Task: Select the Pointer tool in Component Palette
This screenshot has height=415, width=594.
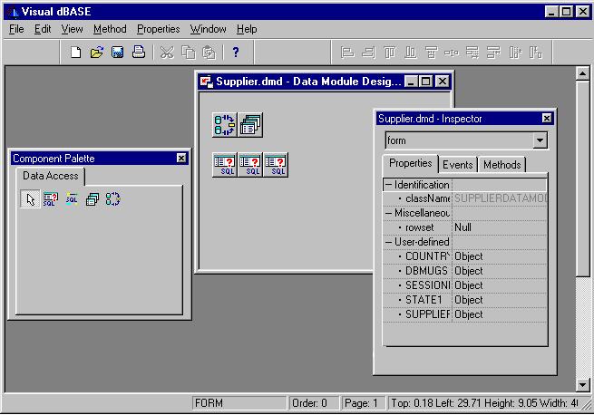Action: coord(30,199)
